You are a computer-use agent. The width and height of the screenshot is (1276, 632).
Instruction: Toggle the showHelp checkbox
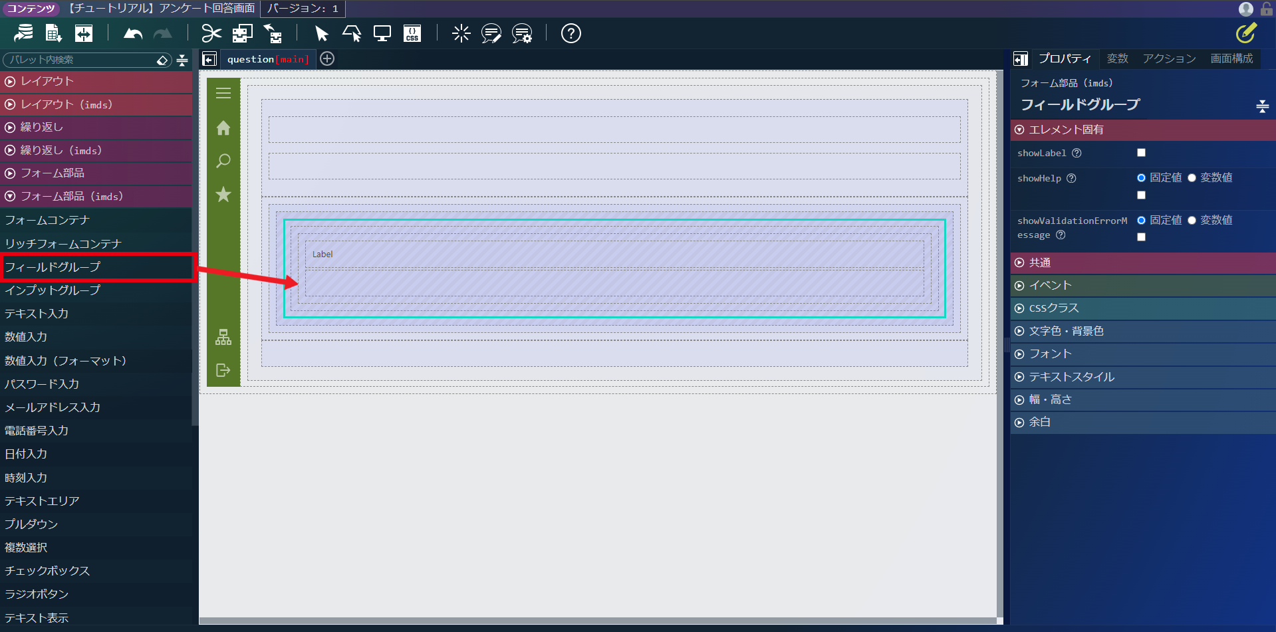pos(1141,195)
